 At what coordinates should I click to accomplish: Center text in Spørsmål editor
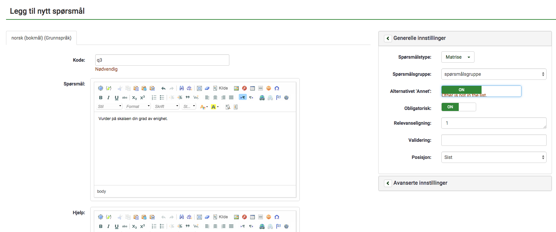click(x=215, y=98)
